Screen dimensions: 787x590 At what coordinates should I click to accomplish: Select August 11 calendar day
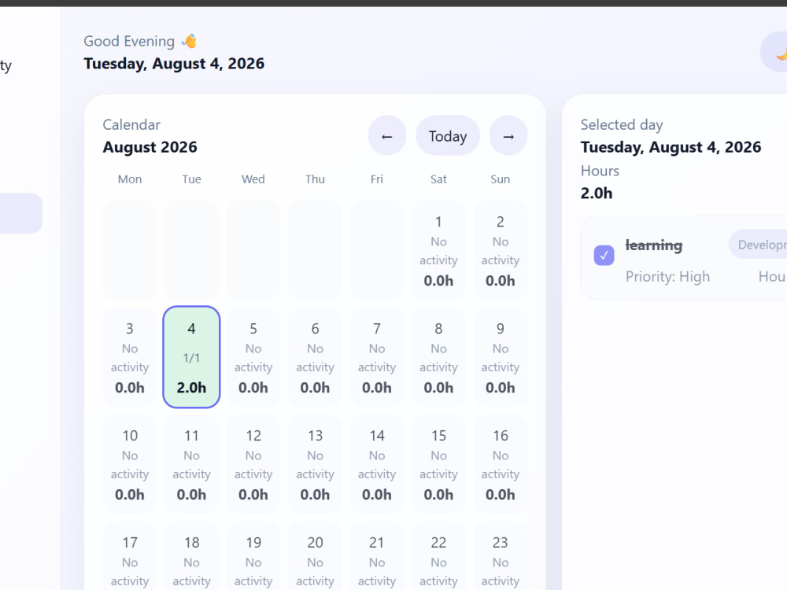(191, 463)
